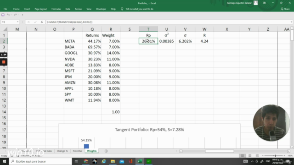Click the Select All corner triangle
The image size is (294, 165).
click(x=5, y=29)
